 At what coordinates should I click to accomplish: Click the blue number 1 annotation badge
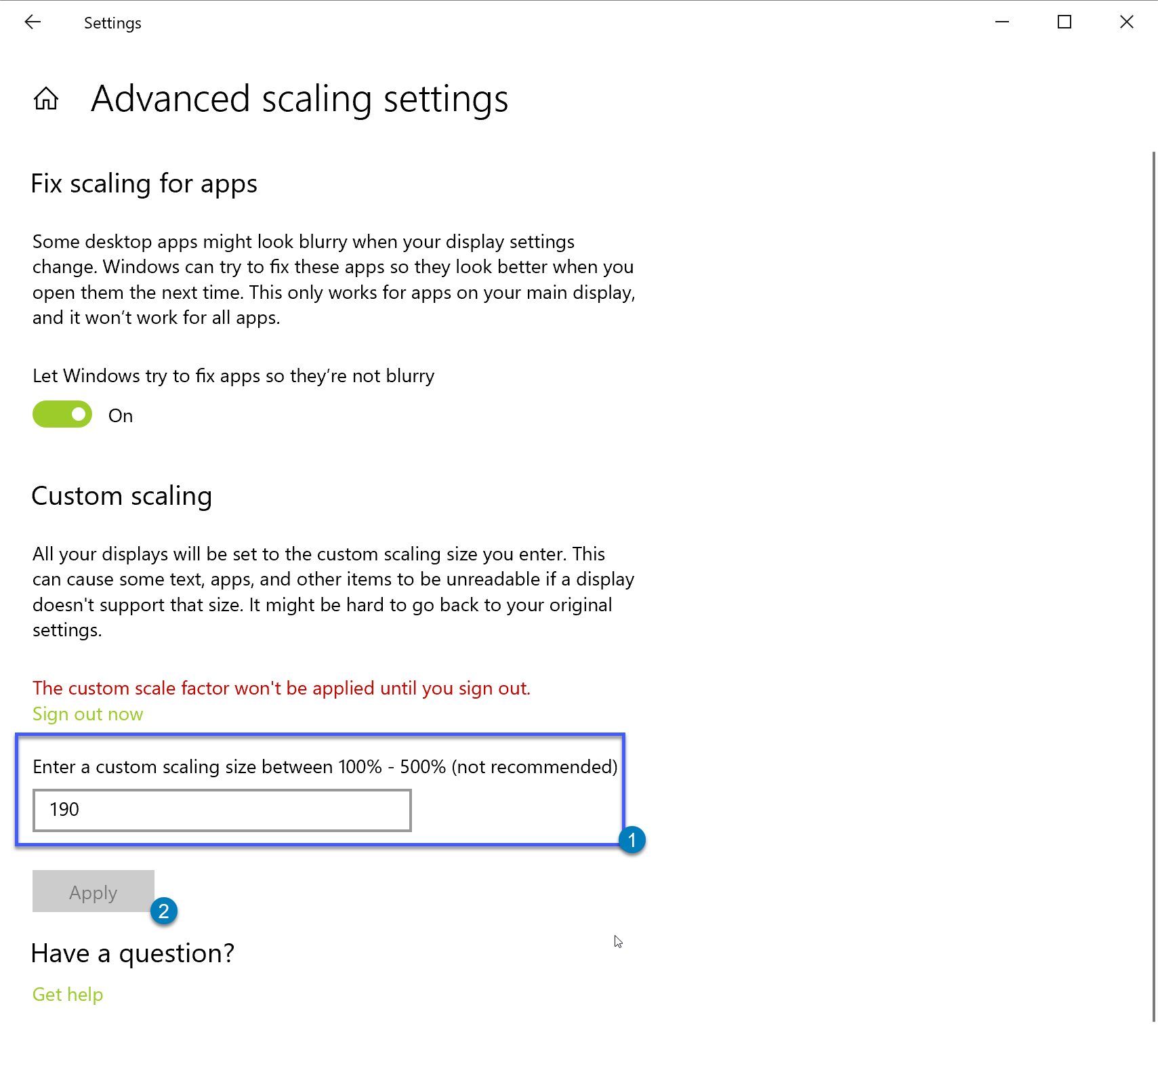point(632,840)
